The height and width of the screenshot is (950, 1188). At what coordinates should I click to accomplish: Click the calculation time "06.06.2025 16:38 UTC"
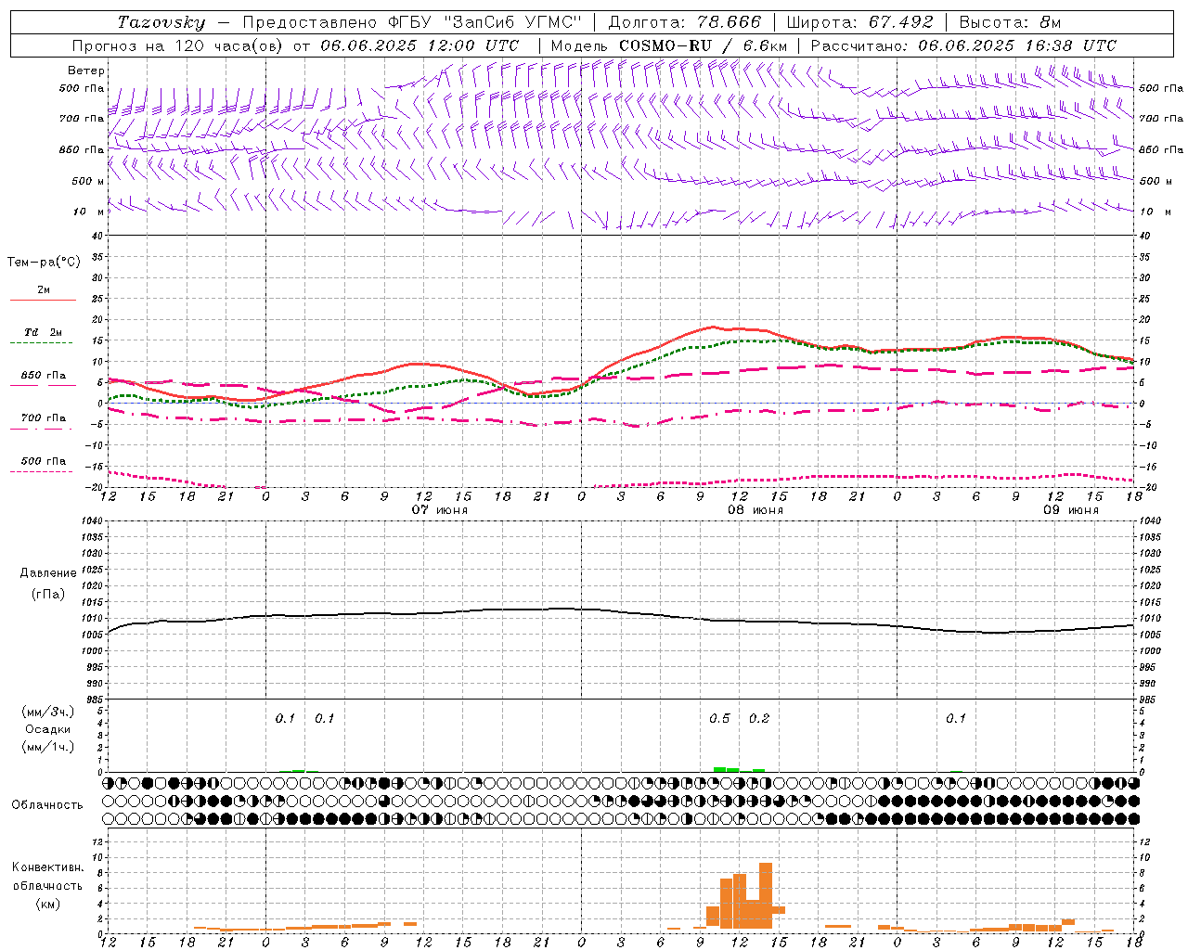(1017, 45)
